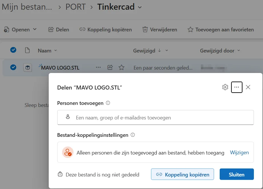Open the MAVO LOGO.STL file name

pyautogui.click(x=60, y=68)
